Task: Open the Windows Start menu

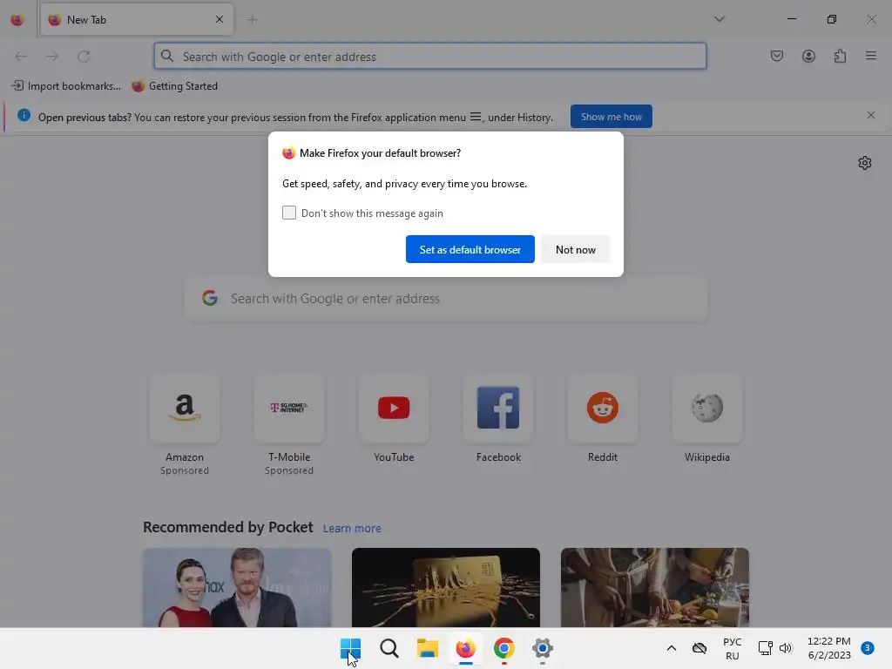Action: [350, 648]
